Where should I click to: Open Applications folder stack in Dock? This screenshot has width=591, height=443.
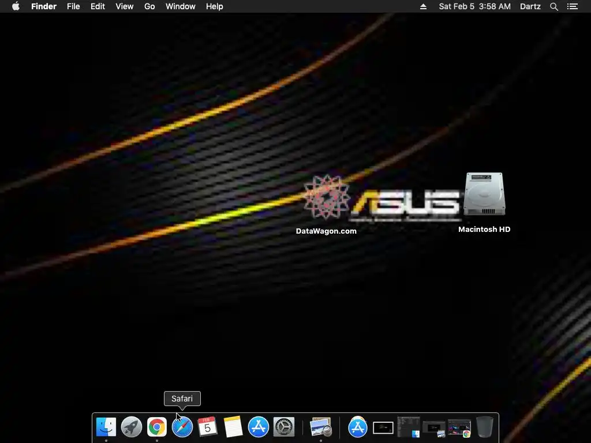pos(358,427)
